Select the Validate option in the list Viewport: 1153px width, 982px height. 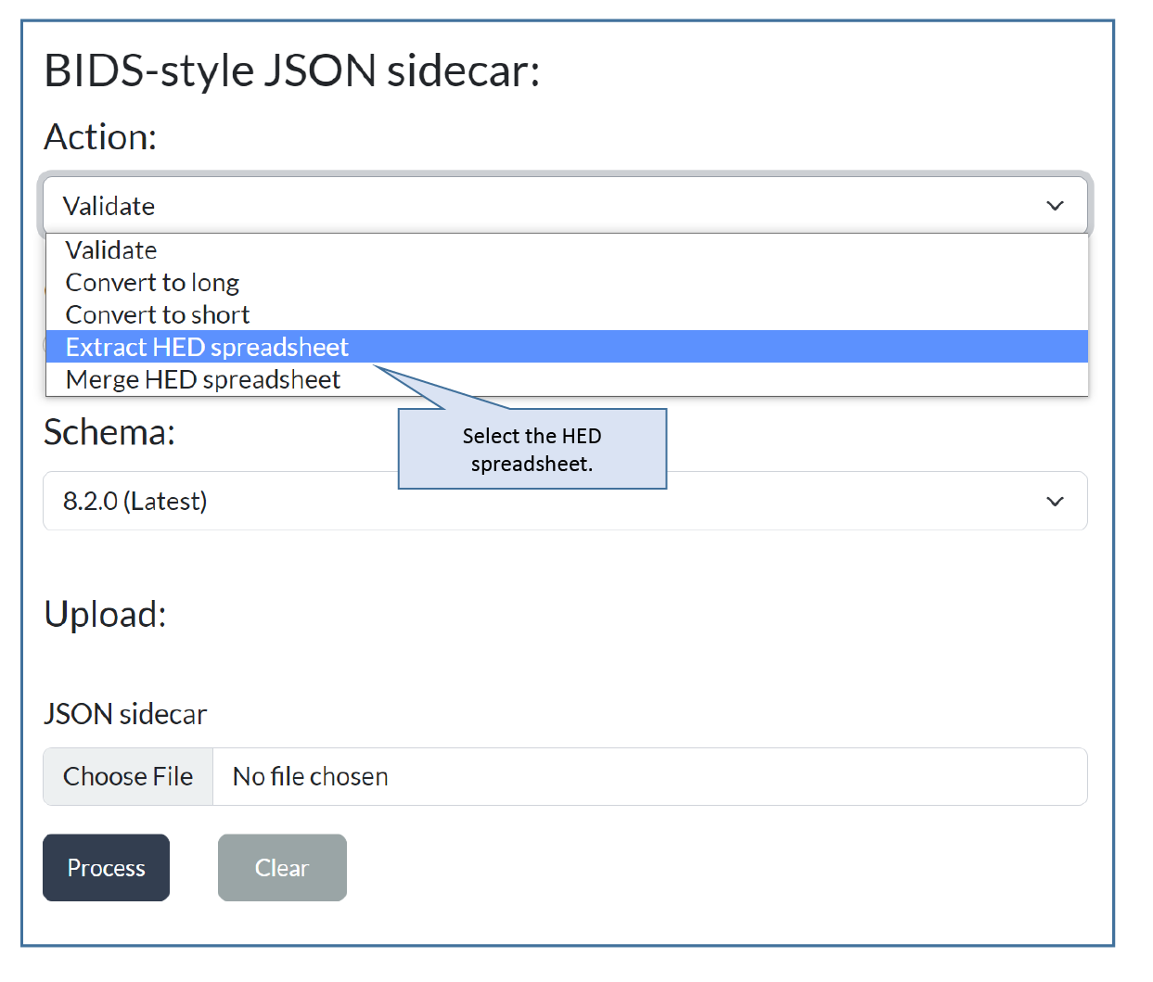tap(111, 250)
